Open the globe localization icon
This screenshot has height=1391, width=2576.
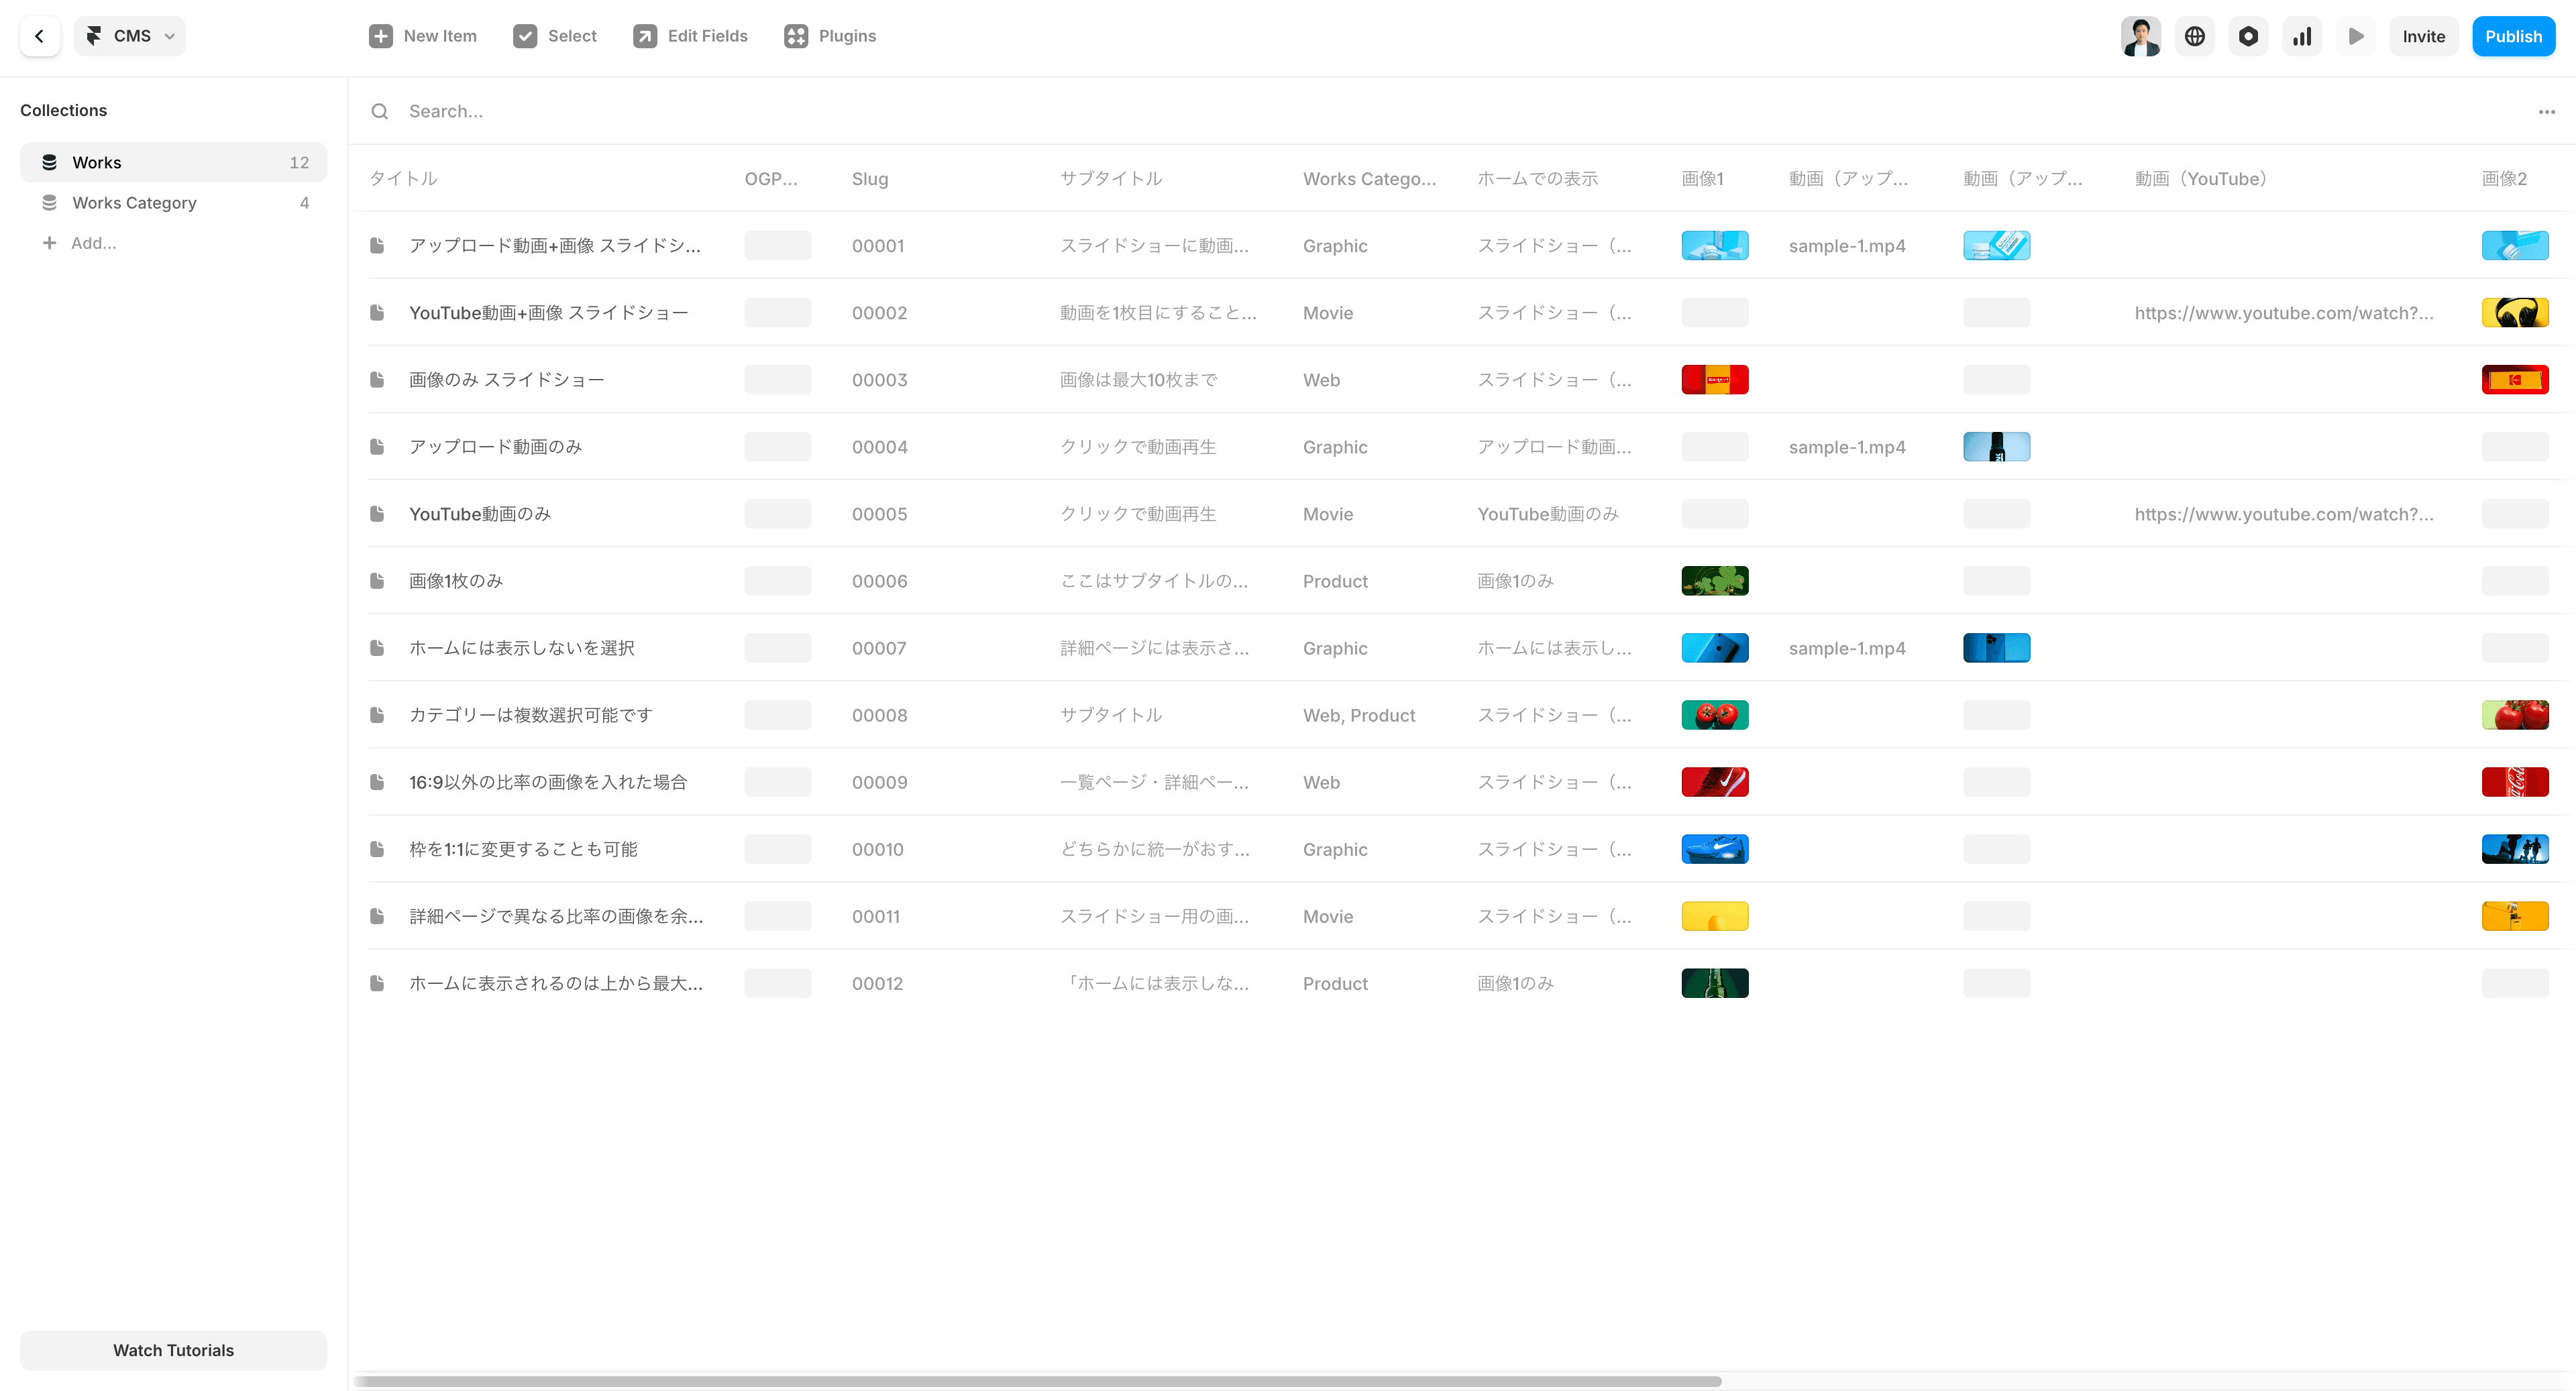[2195, 36]
